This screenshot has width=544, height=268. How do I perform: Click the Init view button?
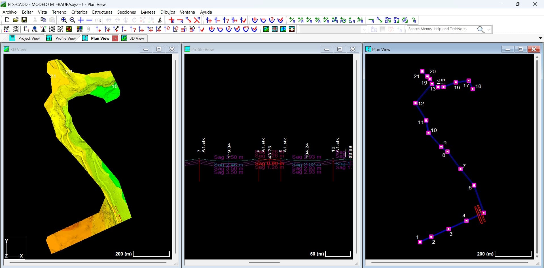pyautogui.click(x=98, y=20)
